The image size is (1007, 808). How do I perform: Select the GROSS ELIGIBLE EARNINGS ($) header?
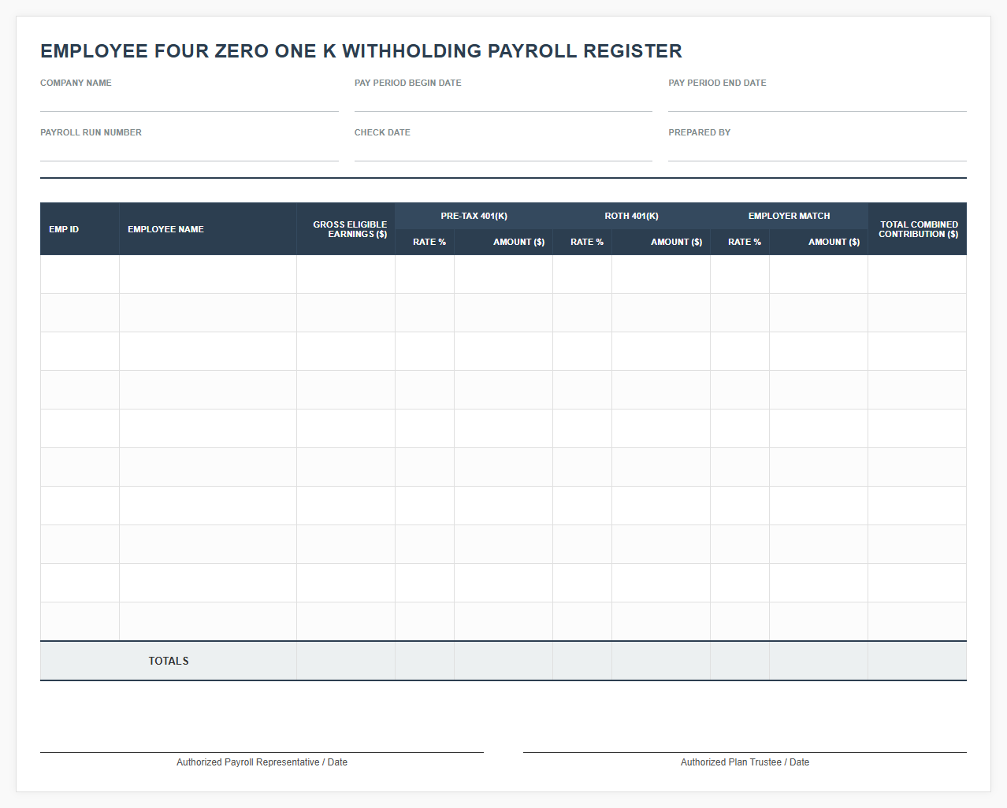(346, 229)
